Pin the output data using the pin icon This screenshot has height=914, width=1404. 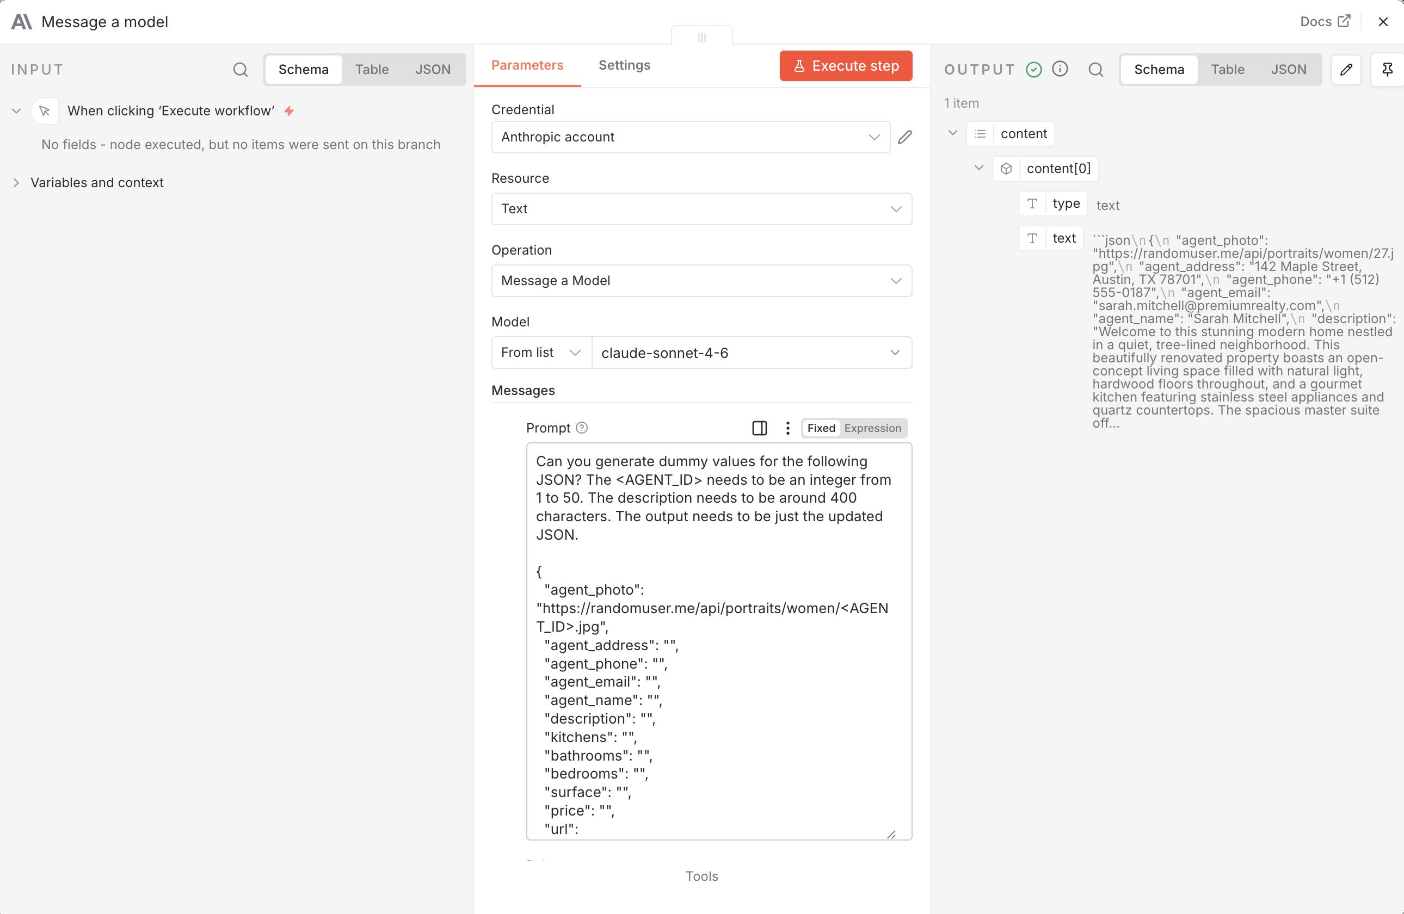click(x=1388, y=69)
